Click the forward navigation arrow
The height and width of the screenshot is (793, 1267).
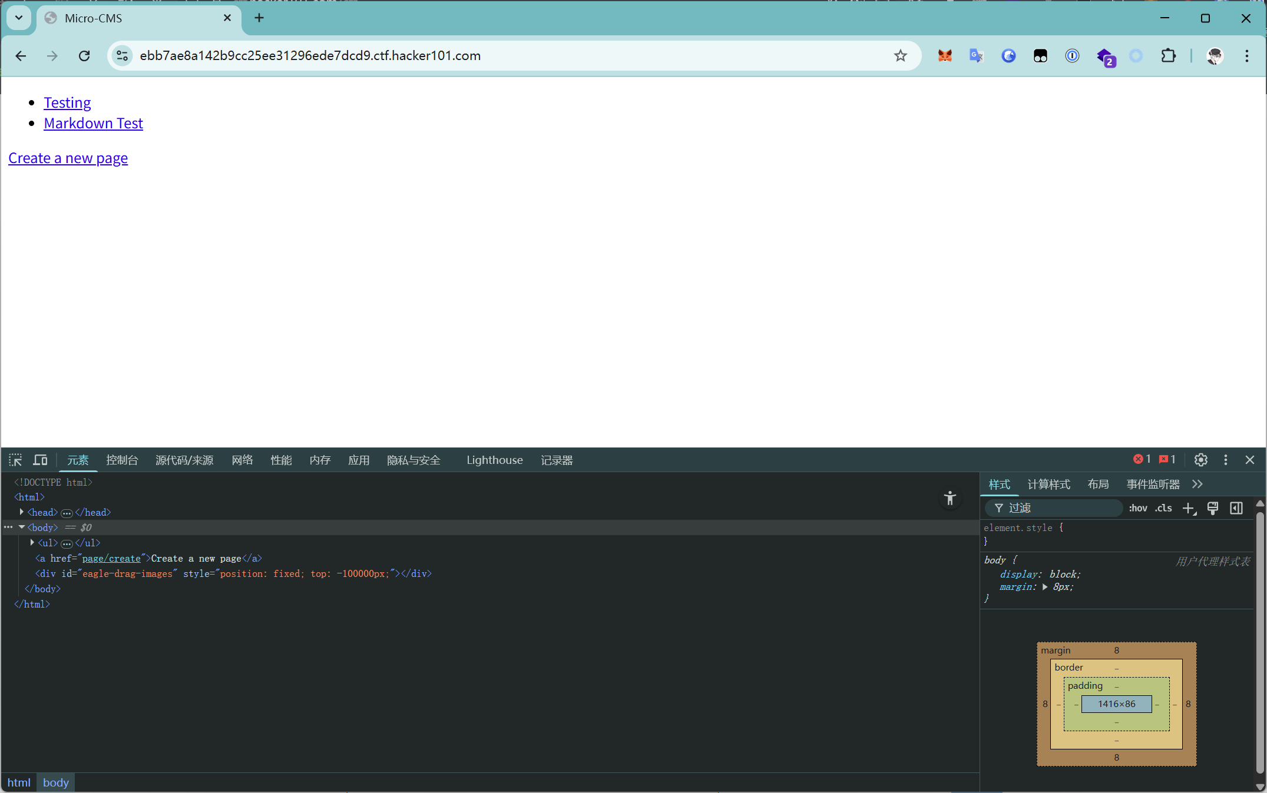52,56
